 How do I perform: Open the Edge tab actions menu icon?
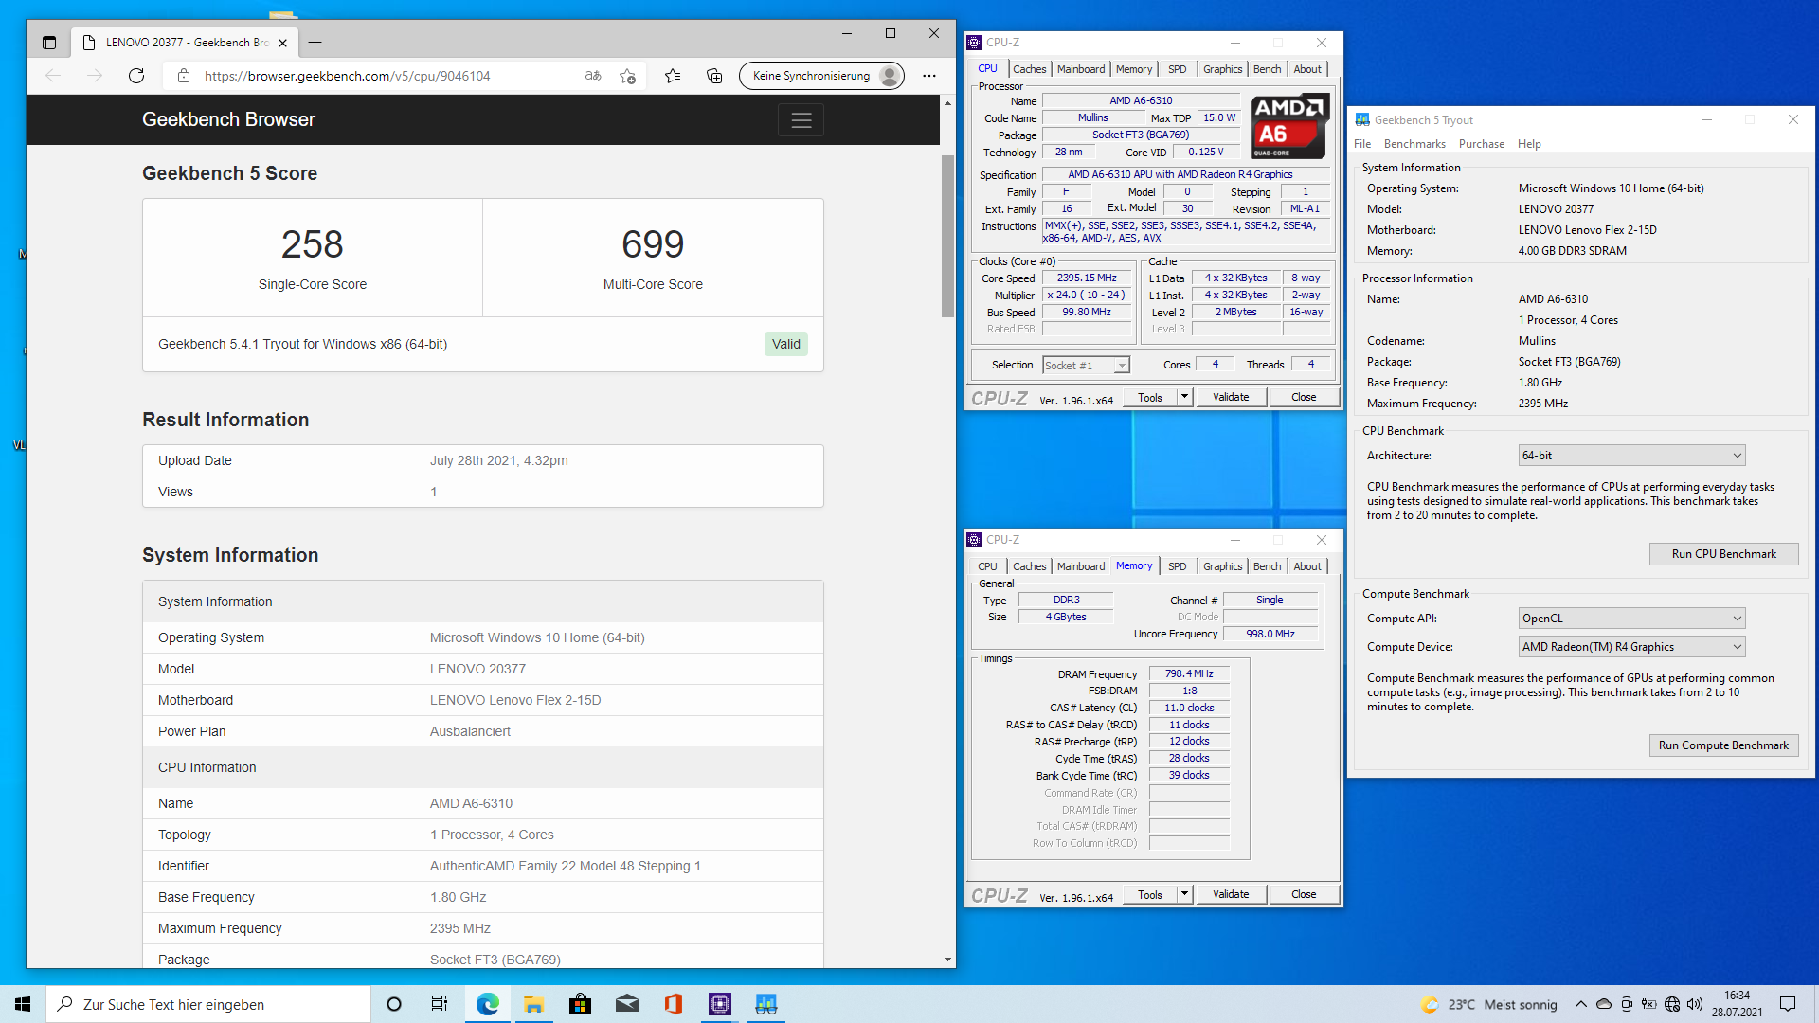click(x=49, y=43)
